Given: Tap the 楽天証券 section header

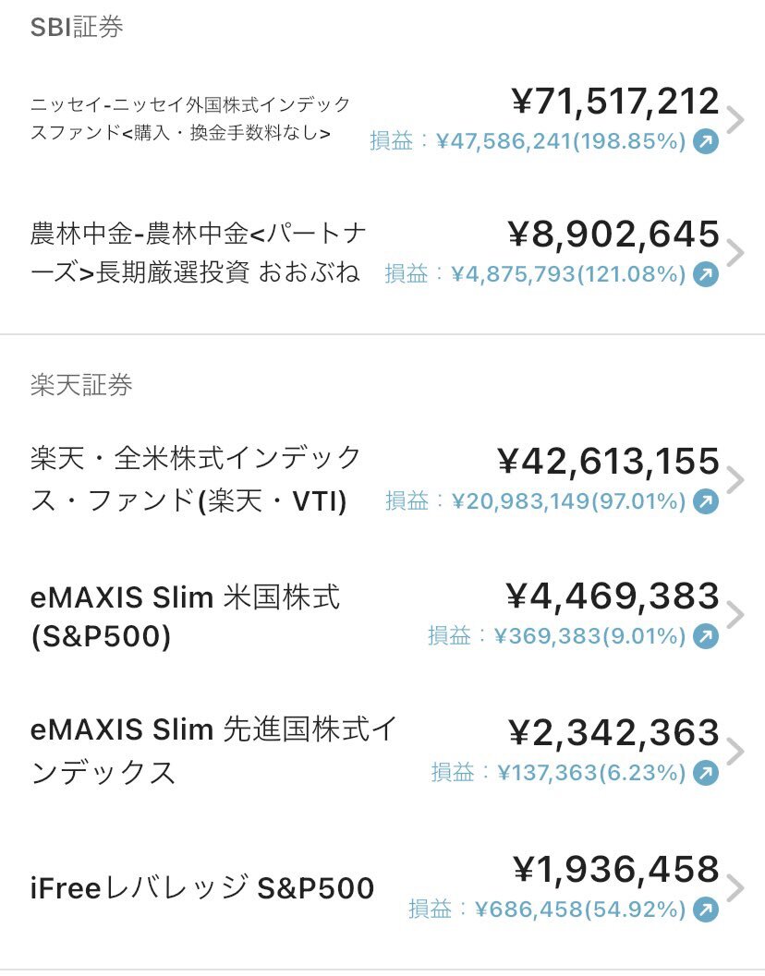Looking at the screenshot, I should (x=81, y=385).
